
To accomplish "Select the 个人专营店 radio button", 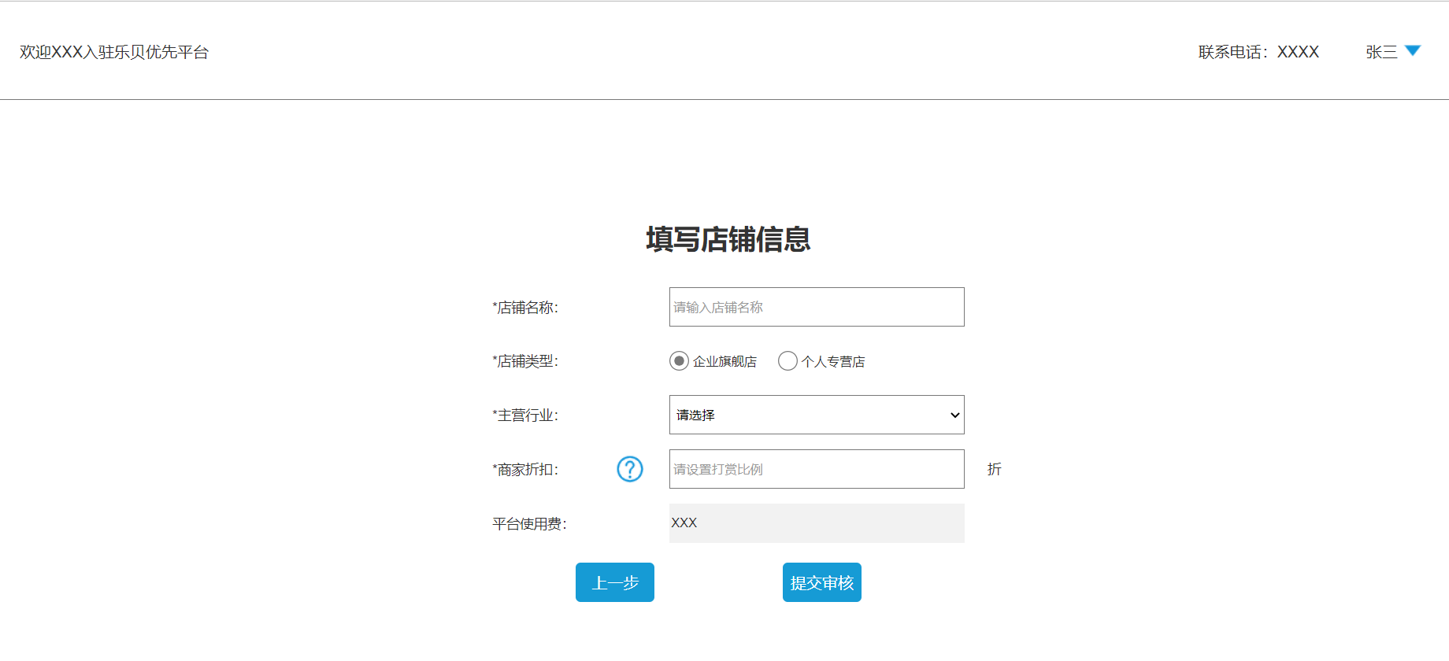I will (x=787, y=361).
